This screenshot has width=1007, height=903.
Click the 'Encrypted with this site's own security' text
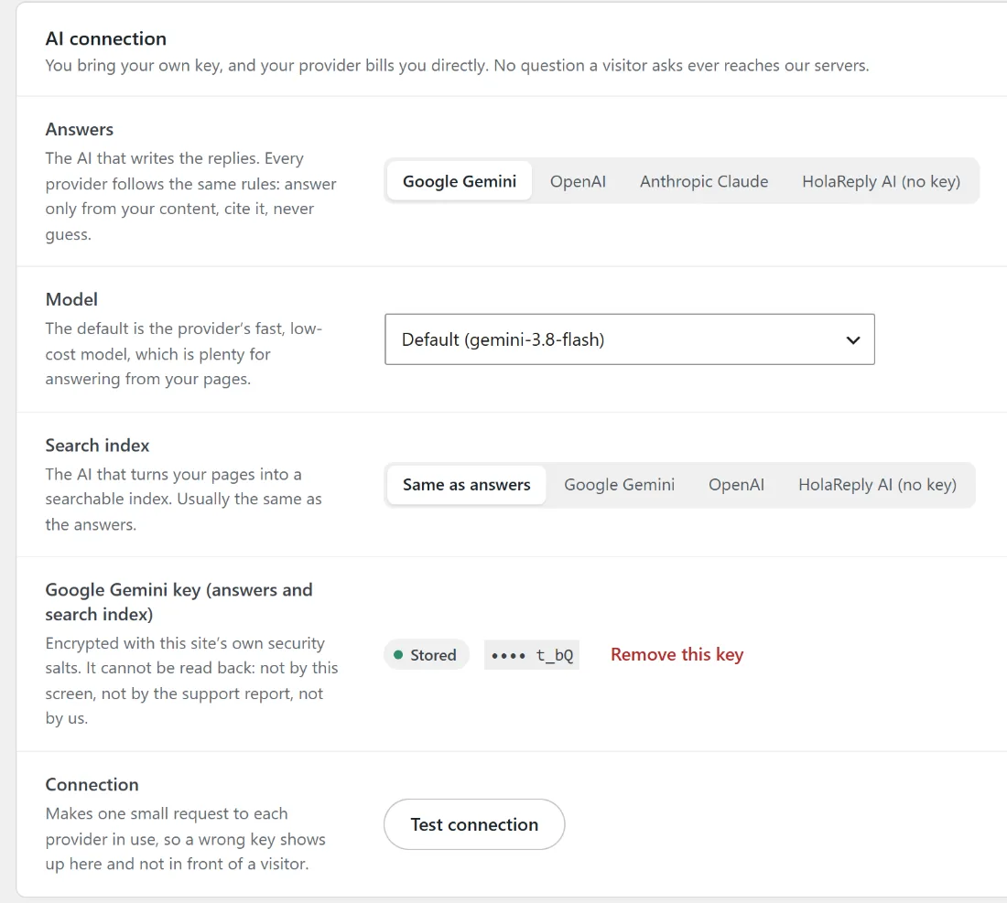tap(191, 681)
